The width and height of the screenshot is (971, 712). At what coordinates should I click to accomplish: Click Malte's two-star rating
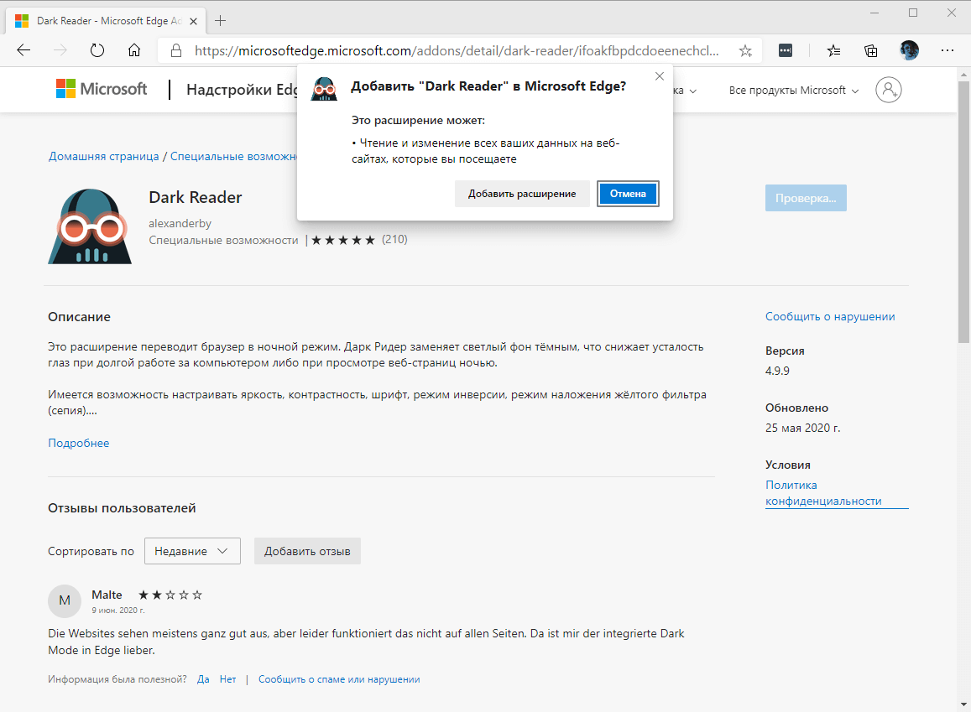coord(170,595)
